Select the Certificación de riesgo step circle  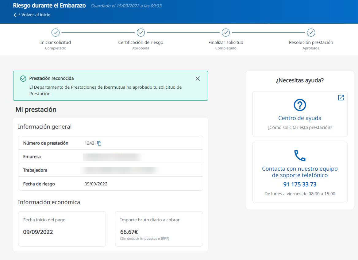point(141,33)
